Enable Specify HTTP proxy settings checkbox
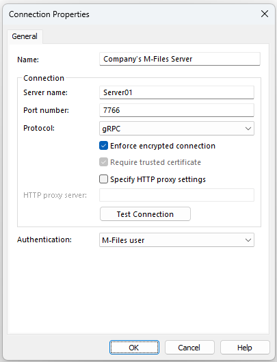 click(104, 179)
